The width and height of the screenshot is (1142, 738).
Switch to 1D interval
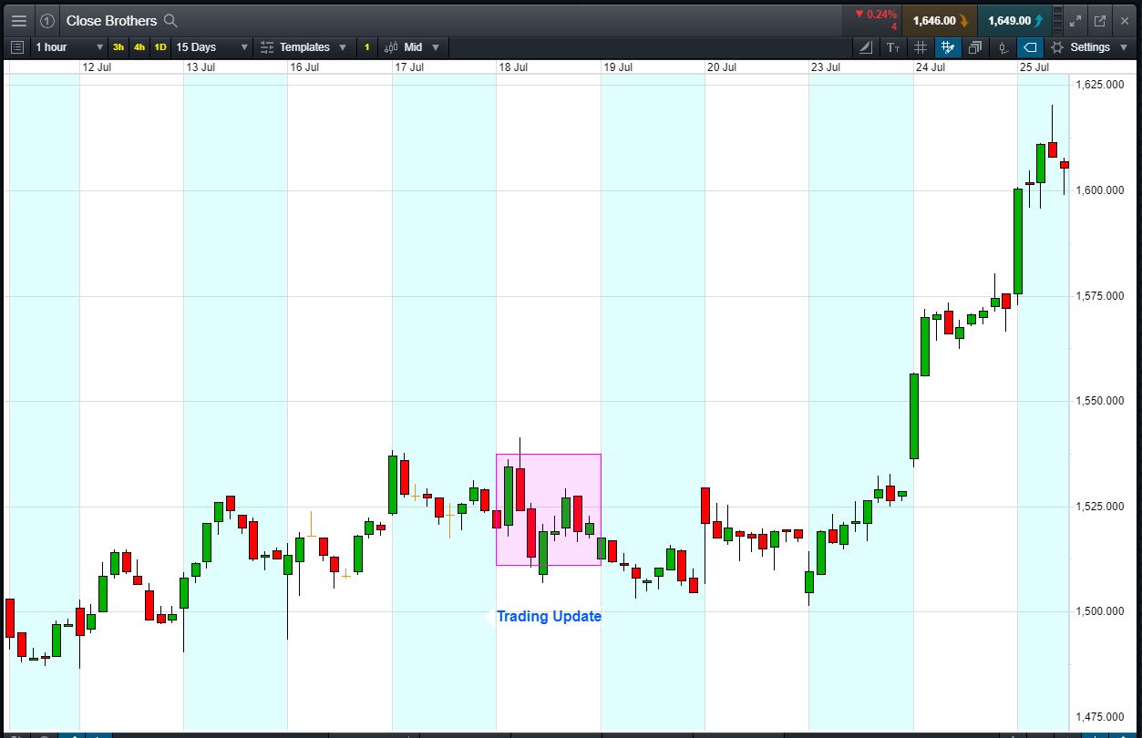(x=160, y=46)
